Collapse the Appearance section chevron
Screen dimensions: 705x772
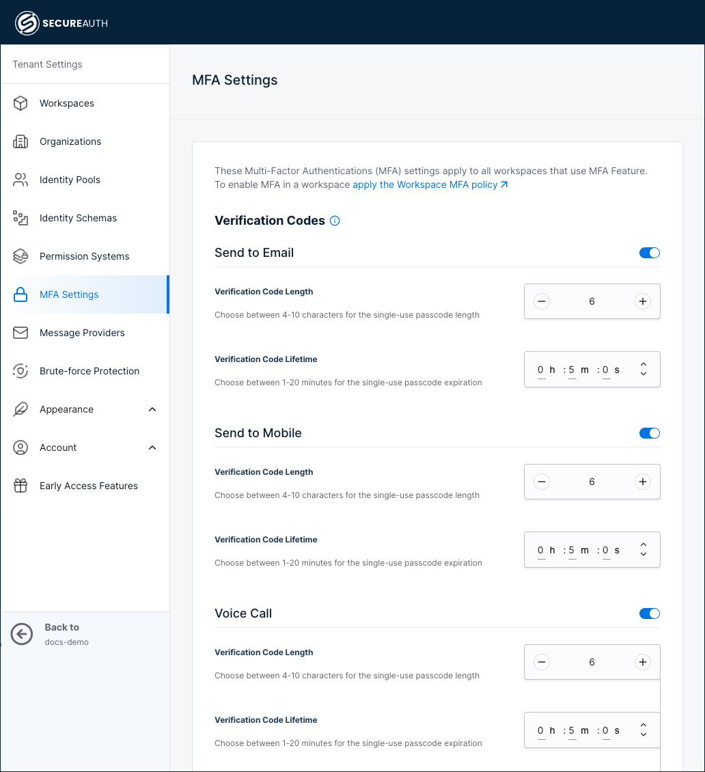[x=152, y=409]
